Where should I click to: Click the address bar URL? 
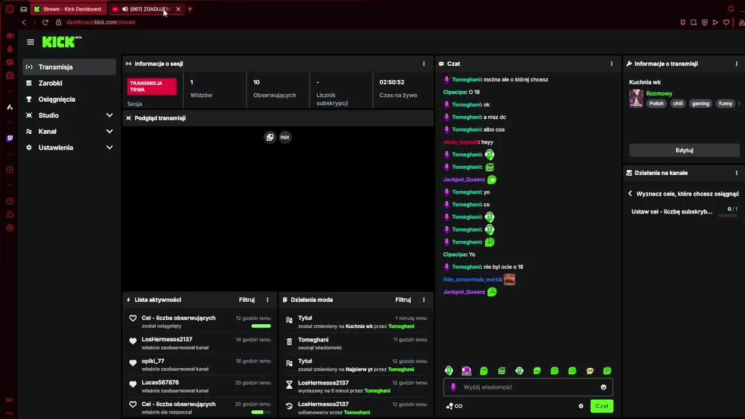(x=101, y=22)
